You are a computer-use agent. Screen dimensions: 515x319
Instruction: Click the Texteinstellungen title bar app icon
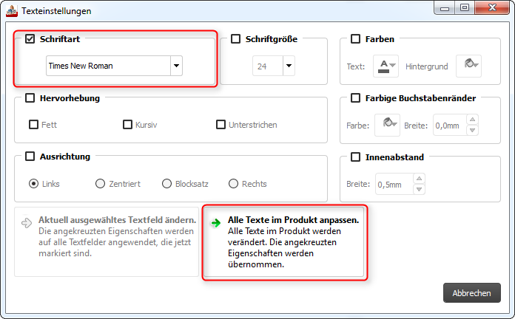pos(10,11)
